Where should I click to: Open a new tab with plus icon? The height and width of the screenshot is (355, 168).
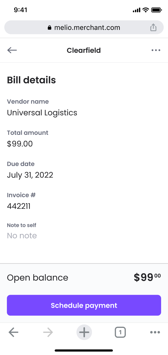point(84,332)
